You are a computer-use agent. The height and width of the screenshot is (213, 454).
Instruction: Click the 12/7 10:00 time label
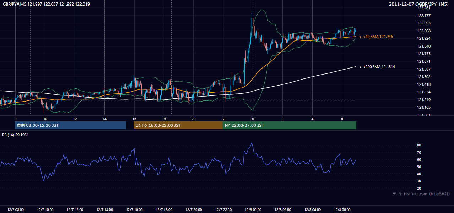[x=45, y=210]
